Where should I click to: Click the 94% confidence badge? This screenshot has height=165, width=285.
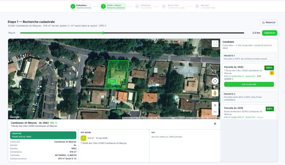pos(269,109)
